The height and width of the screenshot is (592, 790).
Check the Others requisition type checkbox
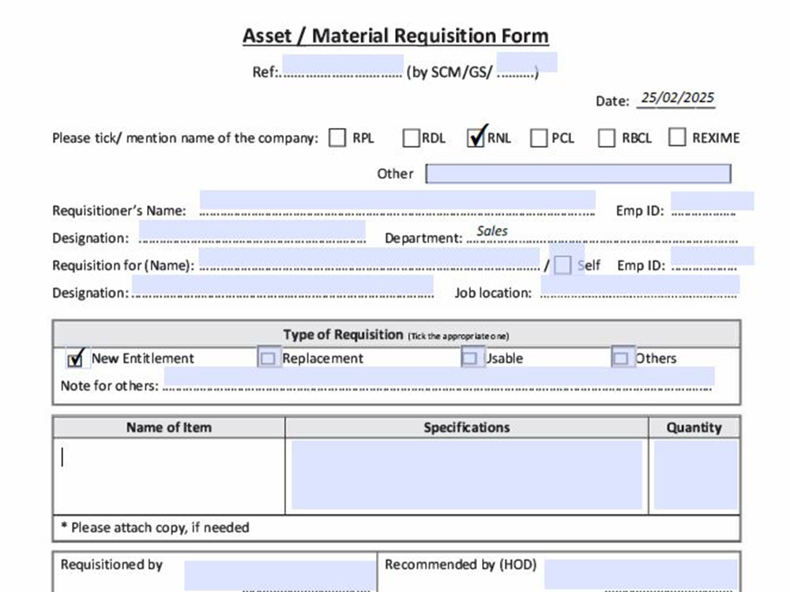[621, 358]
